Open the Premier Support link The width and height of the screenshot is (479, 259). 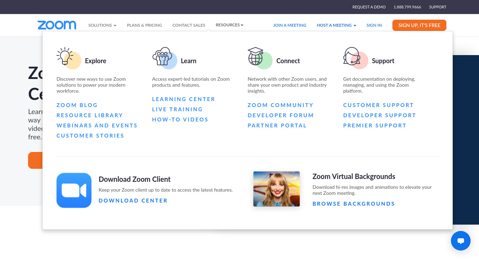click(x=375, y=126)
